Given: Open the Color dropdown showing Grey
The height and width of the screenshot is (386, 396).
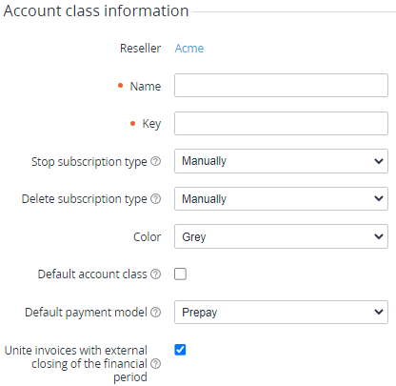Looking at the screenshot, I should pyautogui.click(x=281, y=236).
